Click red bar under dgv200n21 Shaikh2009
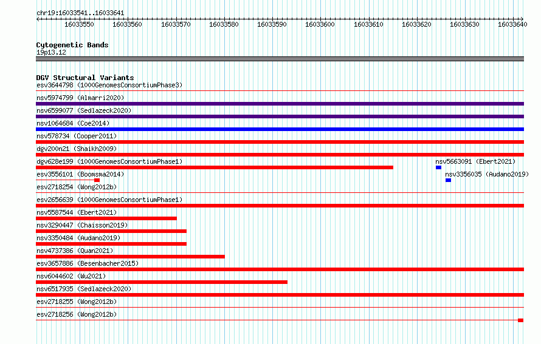This screenshot has height=344, width=541. (280, 155)
